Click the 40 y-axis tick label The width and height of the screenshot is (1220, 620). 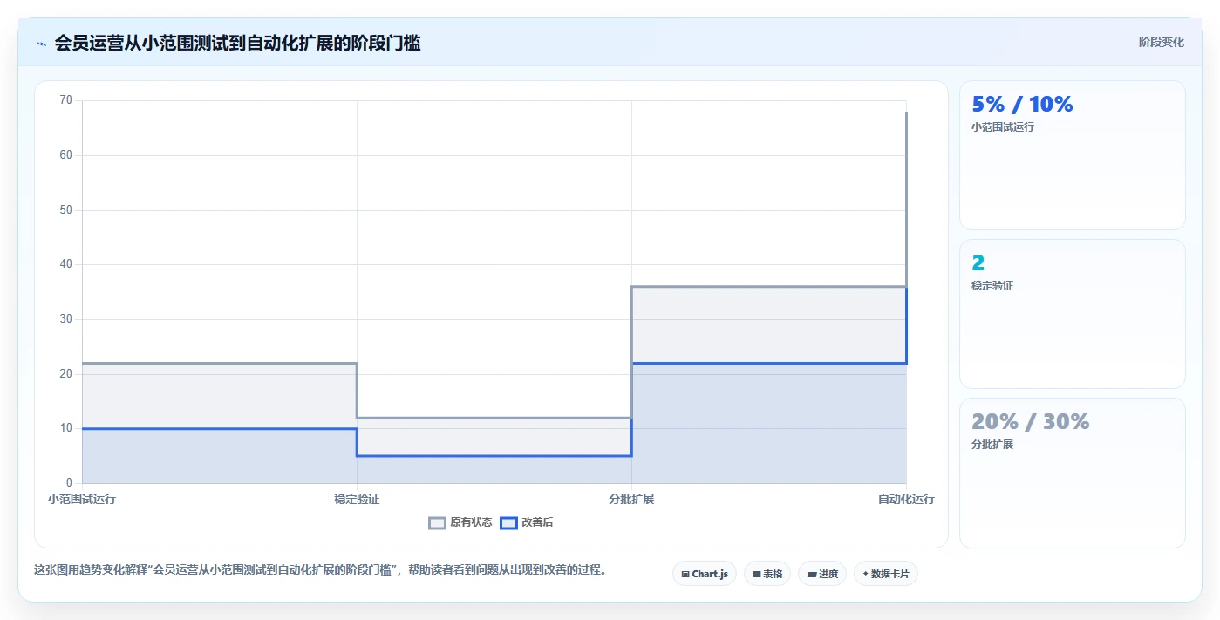(66, 264)
